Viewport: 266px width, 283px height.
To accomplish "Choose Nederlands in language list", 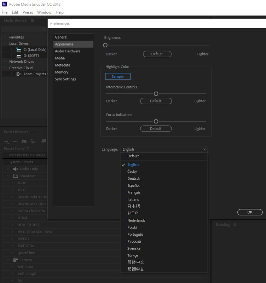I will (164, 220).
